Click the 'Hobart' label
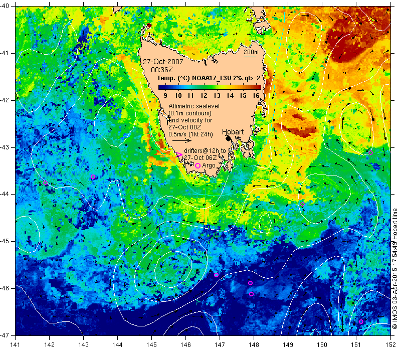Image resolution: width=401 pixels, height=351 pixels. tap(233, 132)
